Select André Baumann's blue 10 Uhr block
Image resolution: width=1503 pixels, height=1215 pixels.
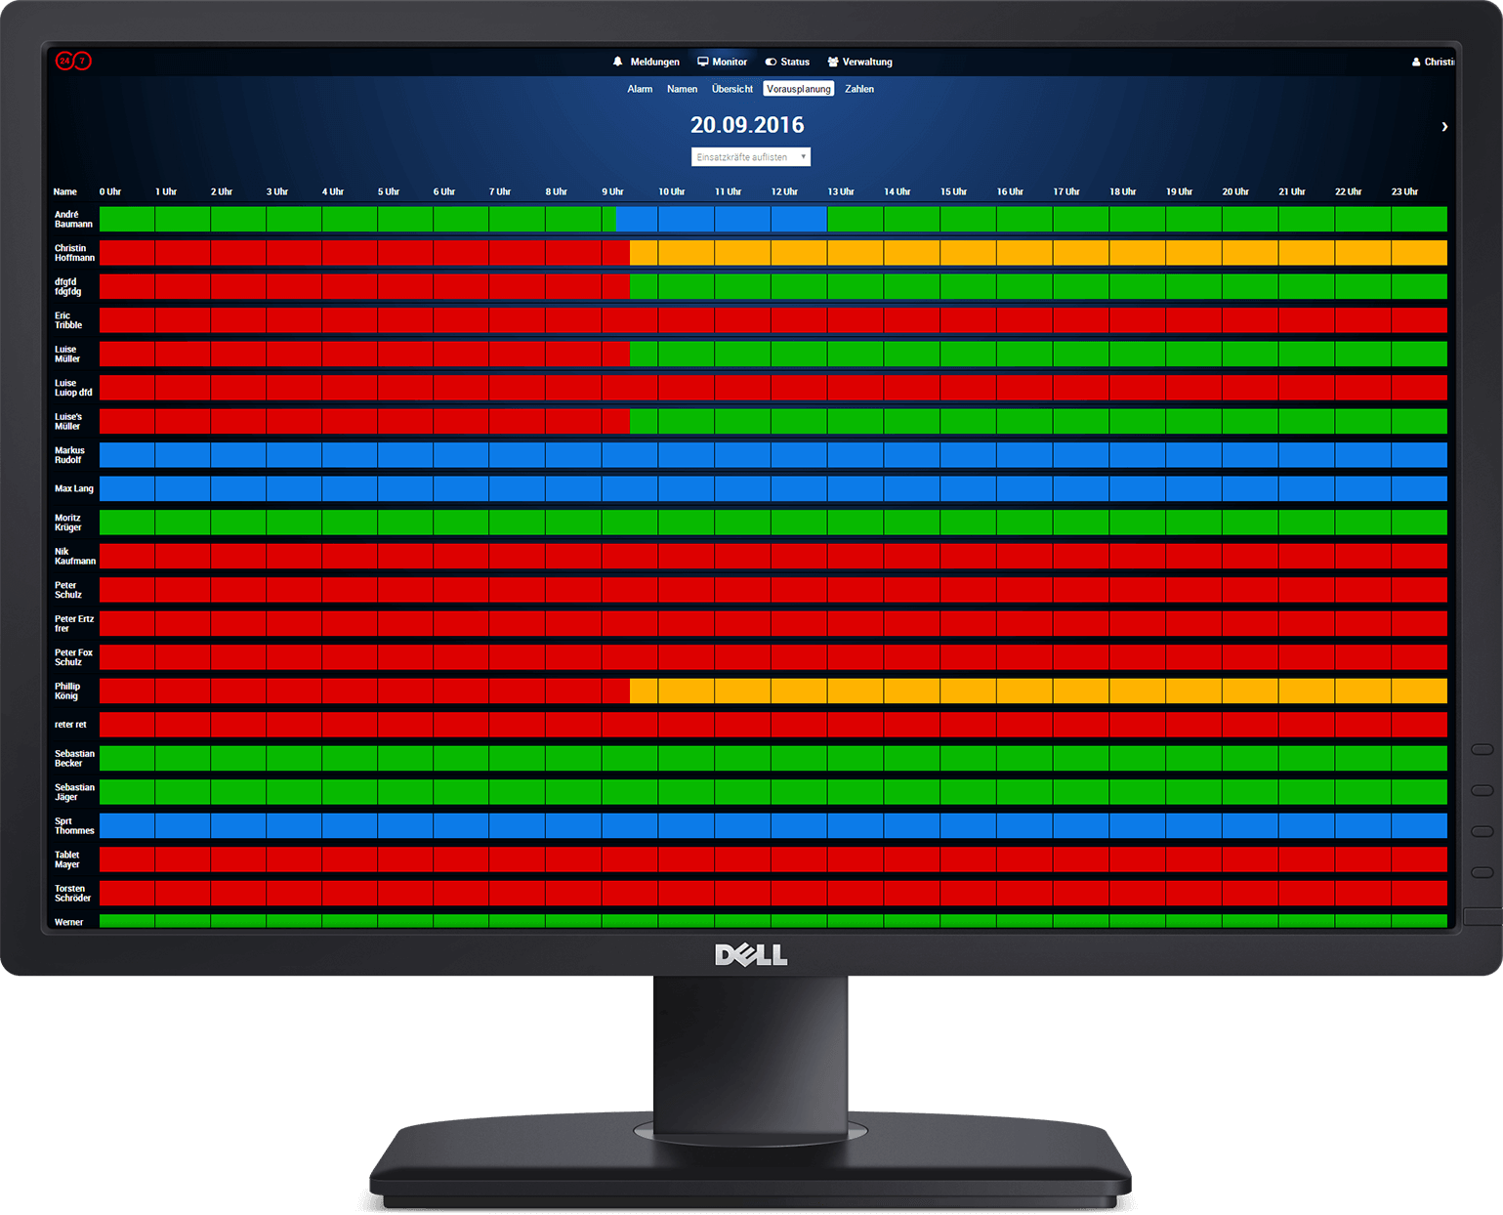pyautogui.click(x=687, y=219)
